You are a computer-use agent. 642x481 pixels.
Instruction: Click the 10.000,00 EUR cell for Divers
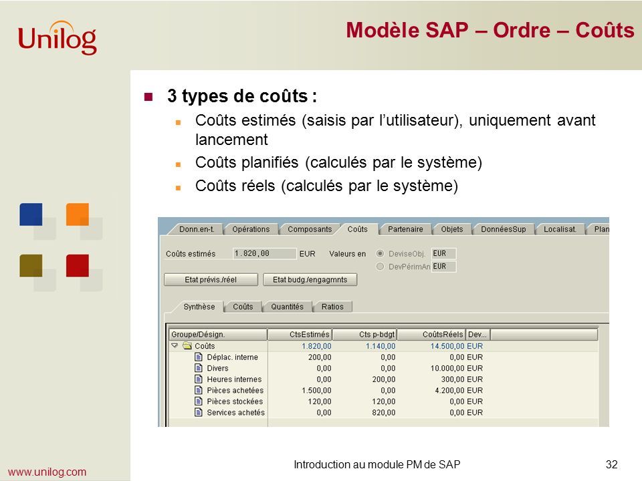coord(457,368)
